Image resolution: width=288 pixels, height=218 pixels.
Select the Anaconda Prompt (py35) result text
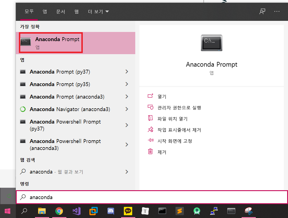[x=60, y=84]
